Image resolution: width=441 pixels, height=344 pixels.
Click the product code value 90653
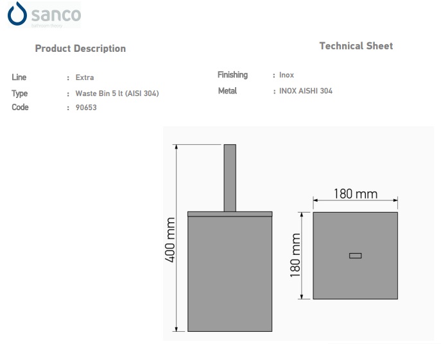(x=86, y=108)
